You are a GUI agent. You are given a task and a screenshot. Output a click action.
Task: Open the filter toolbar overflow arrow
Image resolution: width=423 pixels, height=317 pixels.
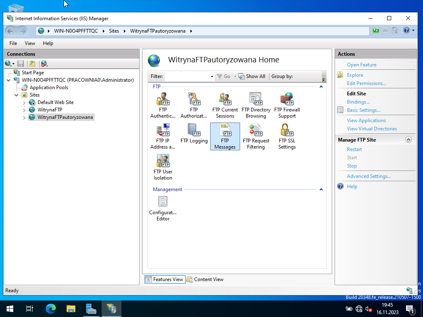(x=324, y=79)
